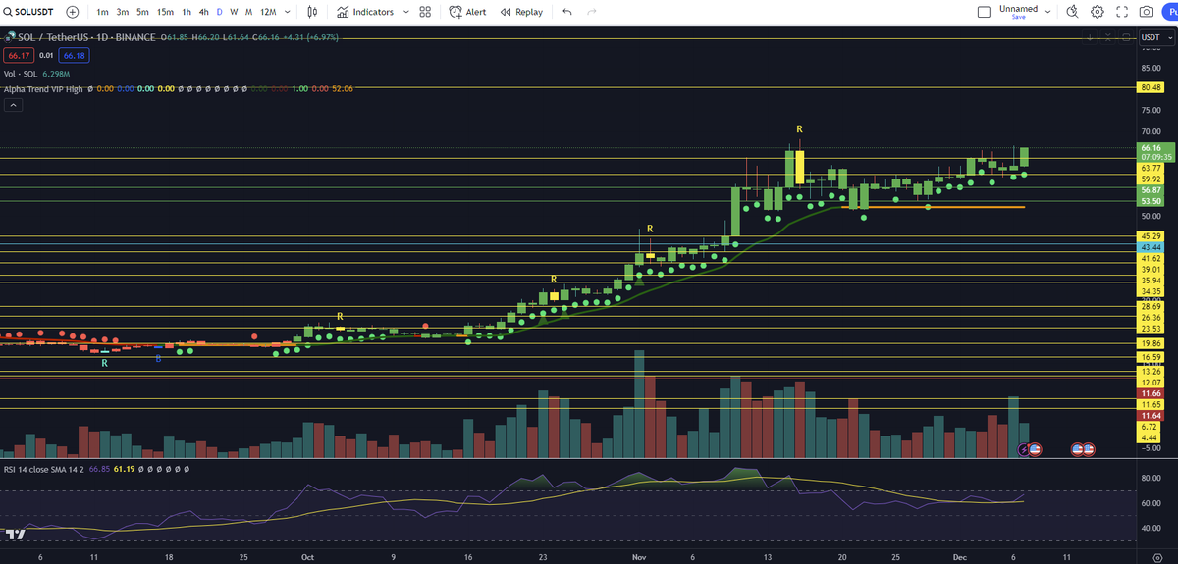
Task: Click the R marker above the mid-November peak
Action: (x=800, y=129)
